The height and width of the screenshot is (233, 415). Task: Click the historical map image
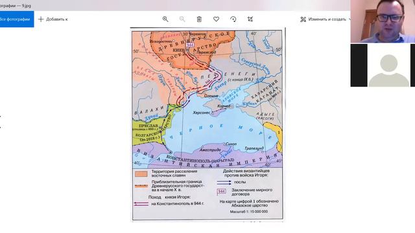click(x=207, y=124)
